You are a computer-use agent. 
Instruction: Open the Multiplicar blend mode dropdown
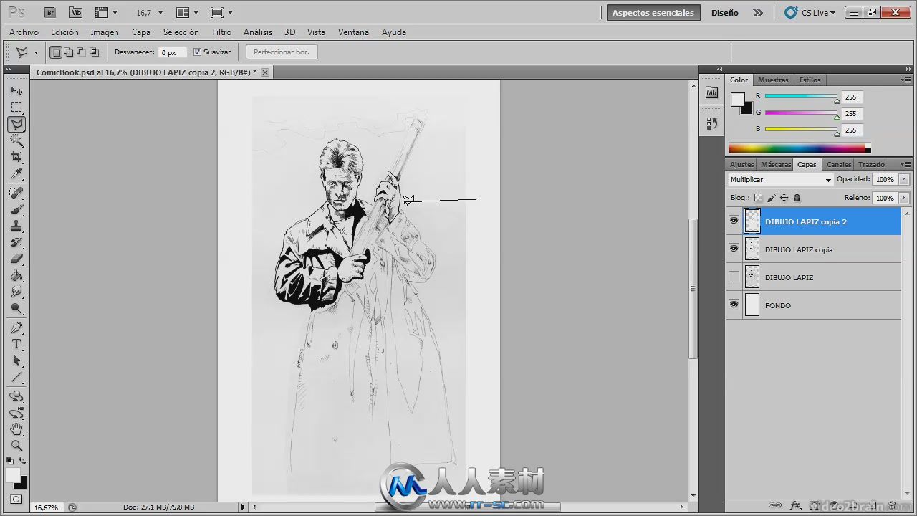(780, 180)
